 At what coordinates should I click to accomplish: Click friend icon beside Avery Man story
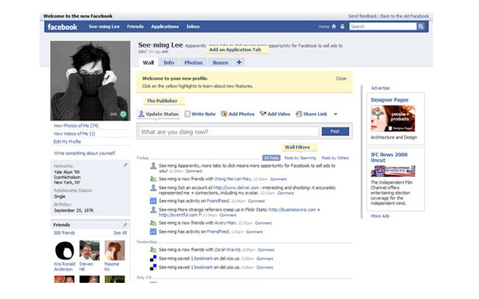click(153, 222)
